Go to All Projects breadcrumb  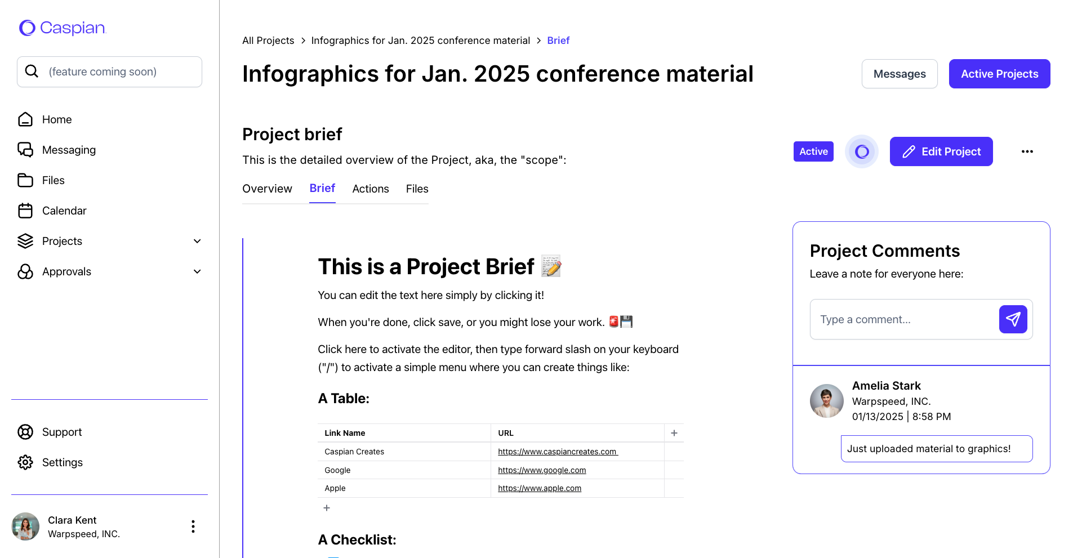pyautogui.click(x=268, y=41)
